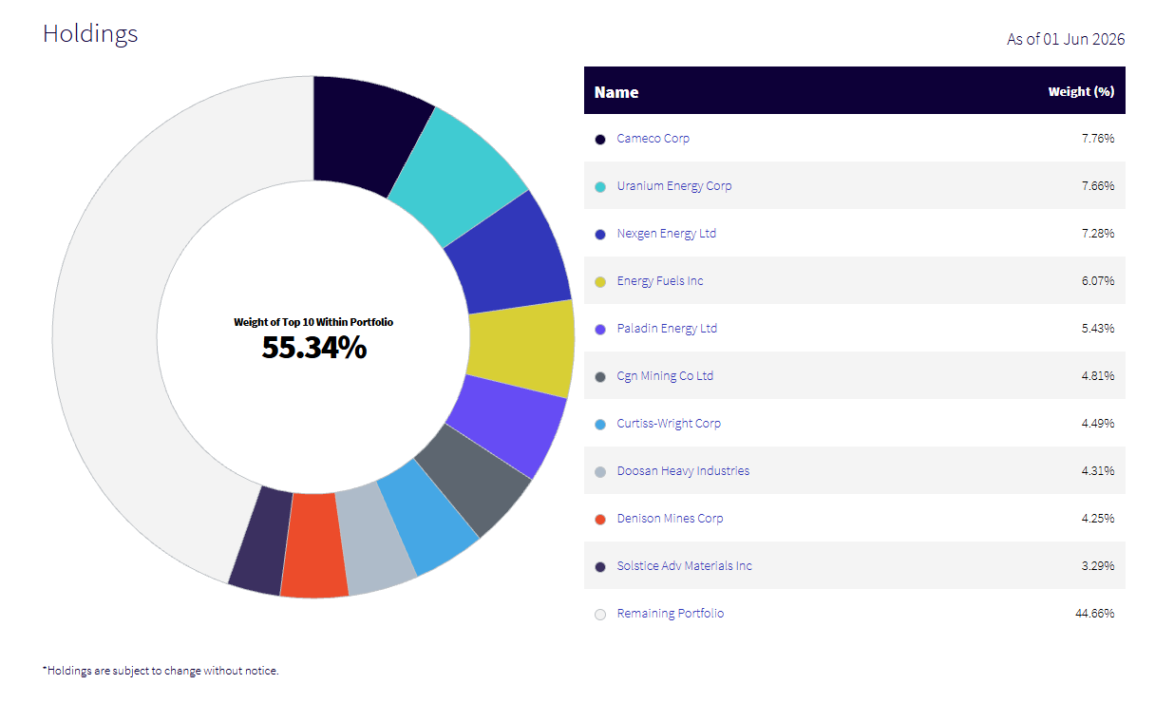Open the Cgn Mining Co Ltd link
This screenshot has height=703, width=1174.
pos(665,376)
